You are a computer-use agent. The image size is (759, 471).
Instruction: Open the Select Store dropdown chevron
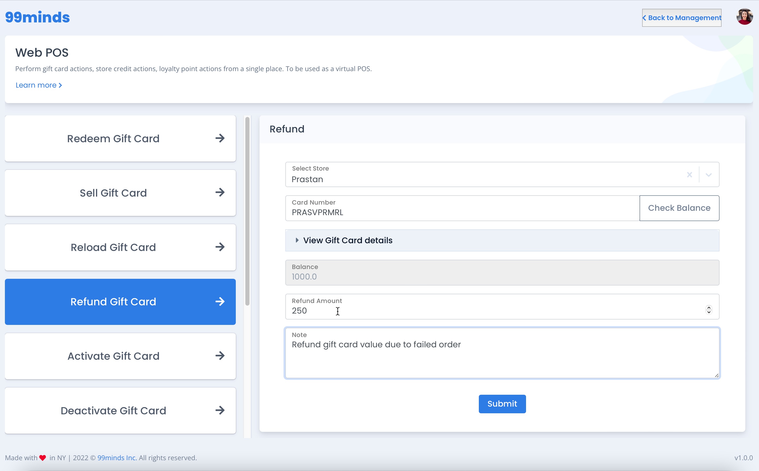click(x=708, y=175)
